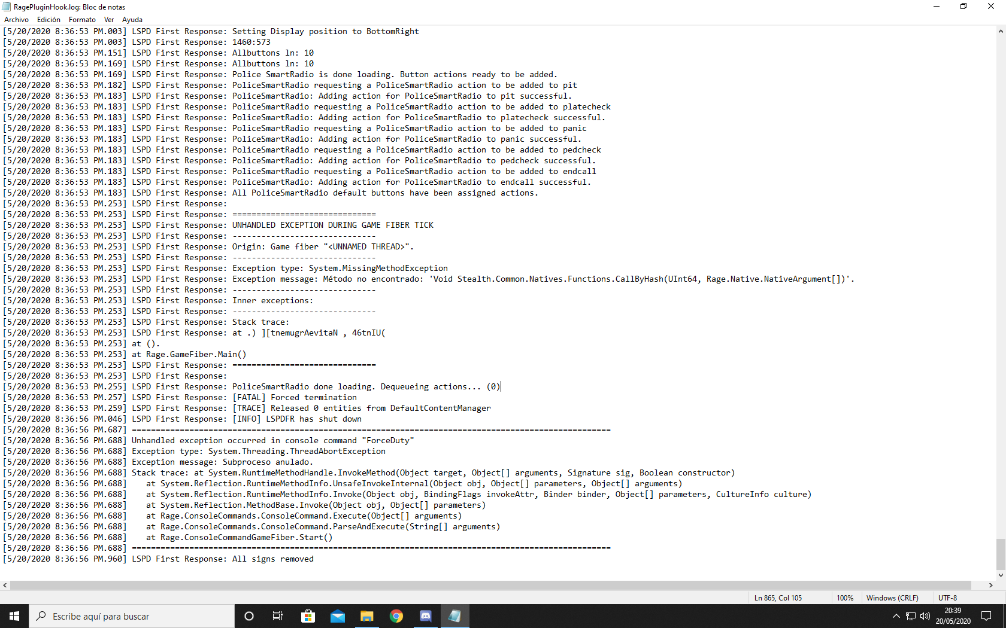This screenshot has width=1006, height=628.
Task: Click the Windows Start button
Action: click(x=14, y=616)
